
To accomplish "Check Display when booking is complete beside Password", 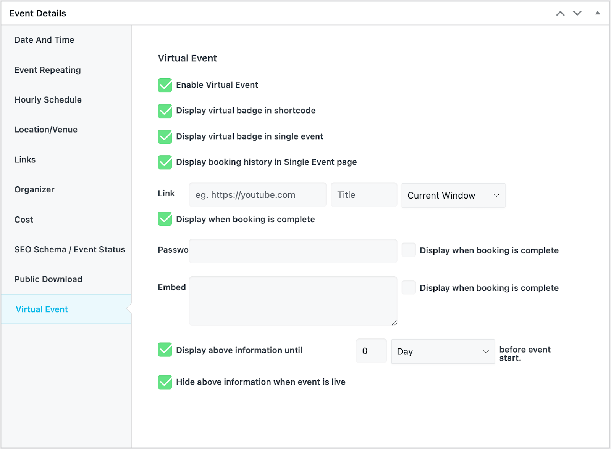I will pos(409,250).
